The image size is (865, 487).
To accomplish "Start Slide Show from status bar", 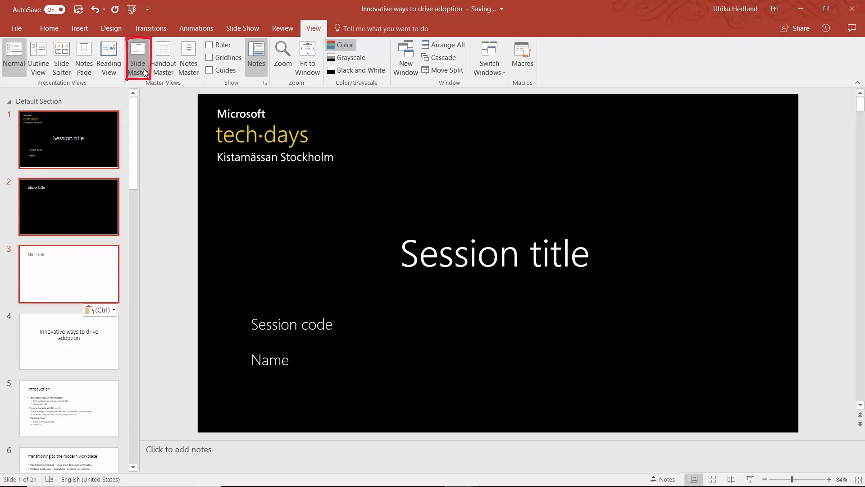I will coord(750,479).
